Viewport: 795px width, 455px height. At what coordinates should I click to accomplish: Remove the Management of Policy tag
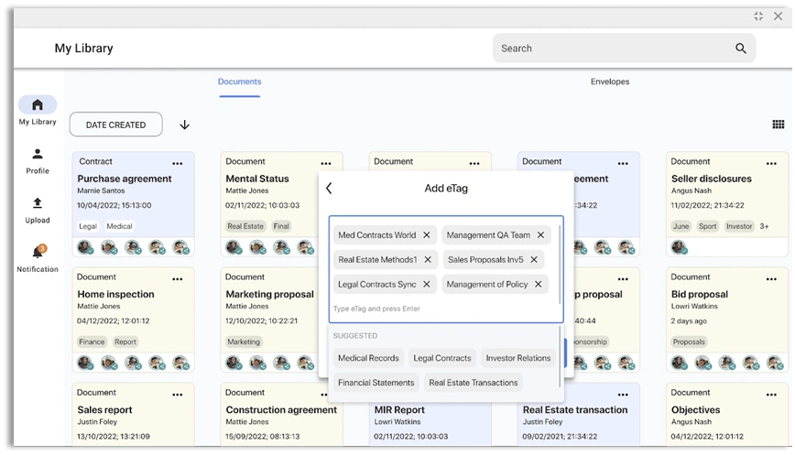(x=538, y=284)
